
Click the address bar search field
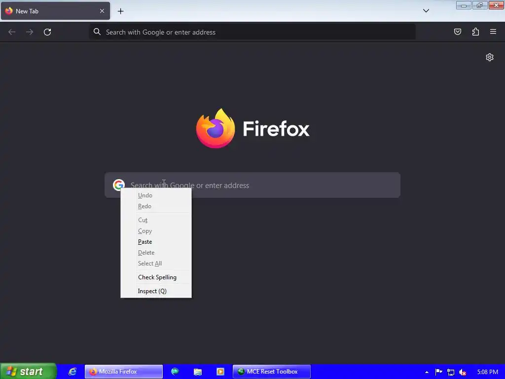tap(252, 32)
